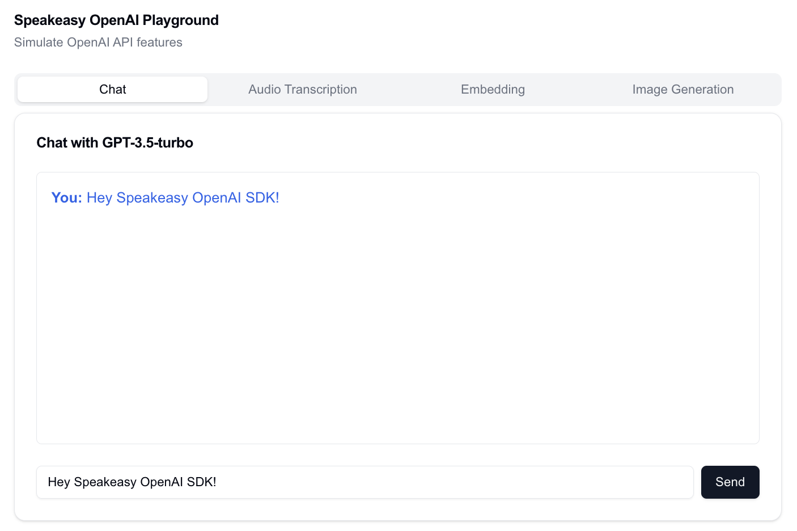
Task: Go to the Image Generation tab
Action: (682, 89)
